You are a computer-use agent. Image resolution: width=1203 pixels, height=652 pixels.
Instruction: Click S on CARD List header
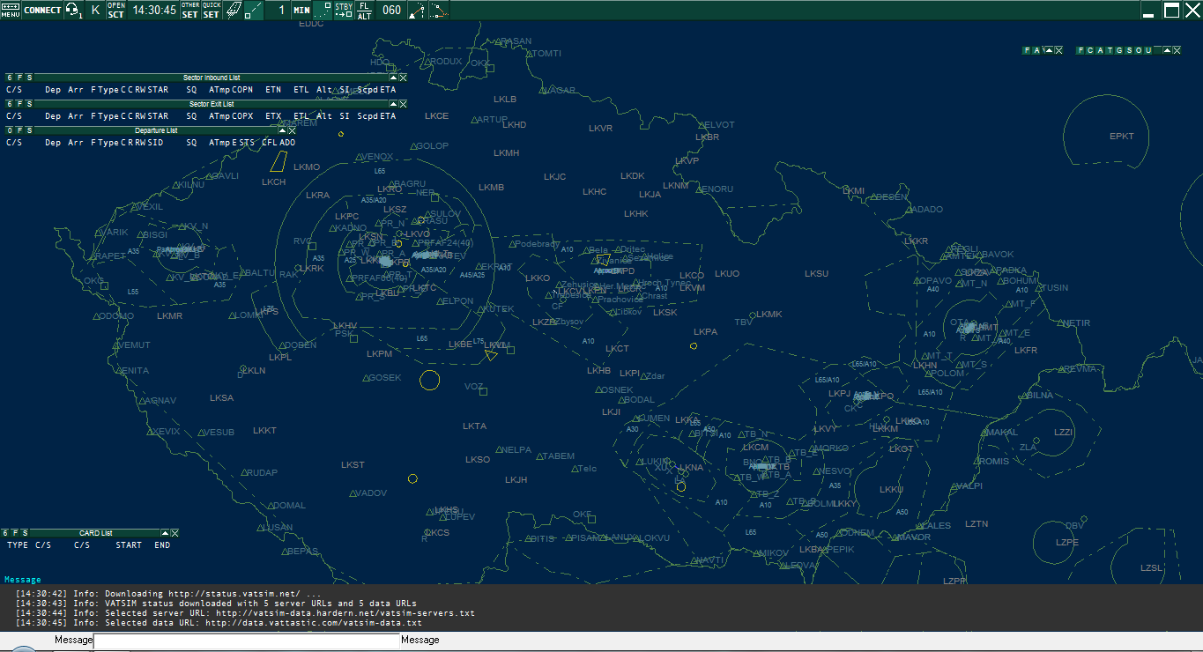[25, 533]
